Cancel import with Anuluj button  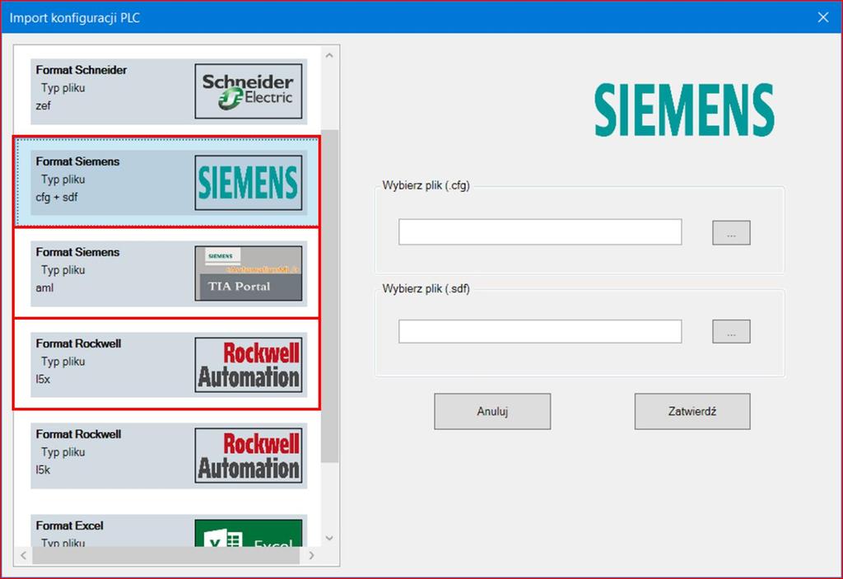click(x=492, y=411)
